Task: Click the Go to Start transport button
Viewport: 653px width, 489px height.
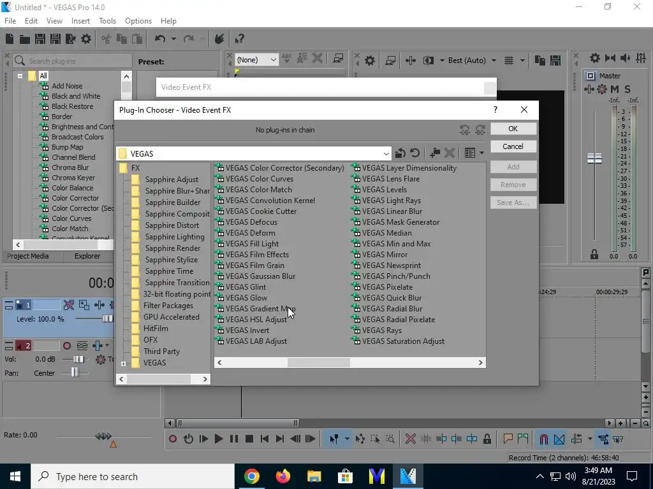Action: 264,439
